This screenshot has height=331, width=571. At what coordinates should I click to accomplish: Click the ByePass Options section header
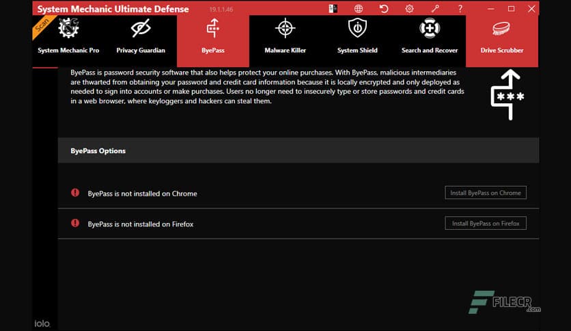click(298, 150)
